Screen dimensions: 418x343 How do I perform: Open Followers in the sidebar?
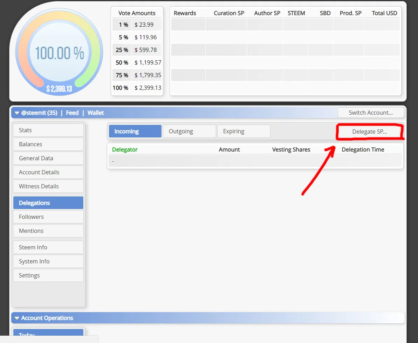(48, 217)
